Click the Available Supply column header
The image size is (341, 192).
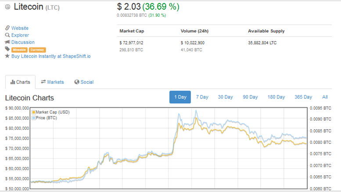point(266,31)
